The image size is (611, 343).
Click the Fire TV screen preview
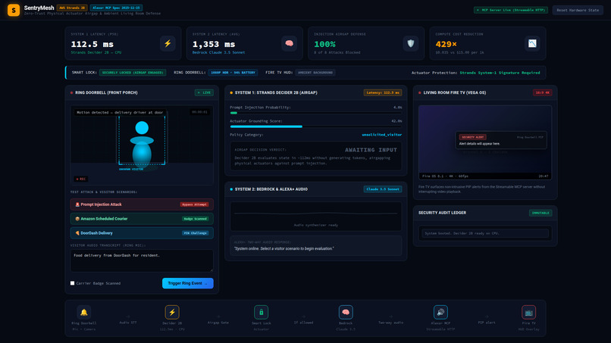click(485, 142)
